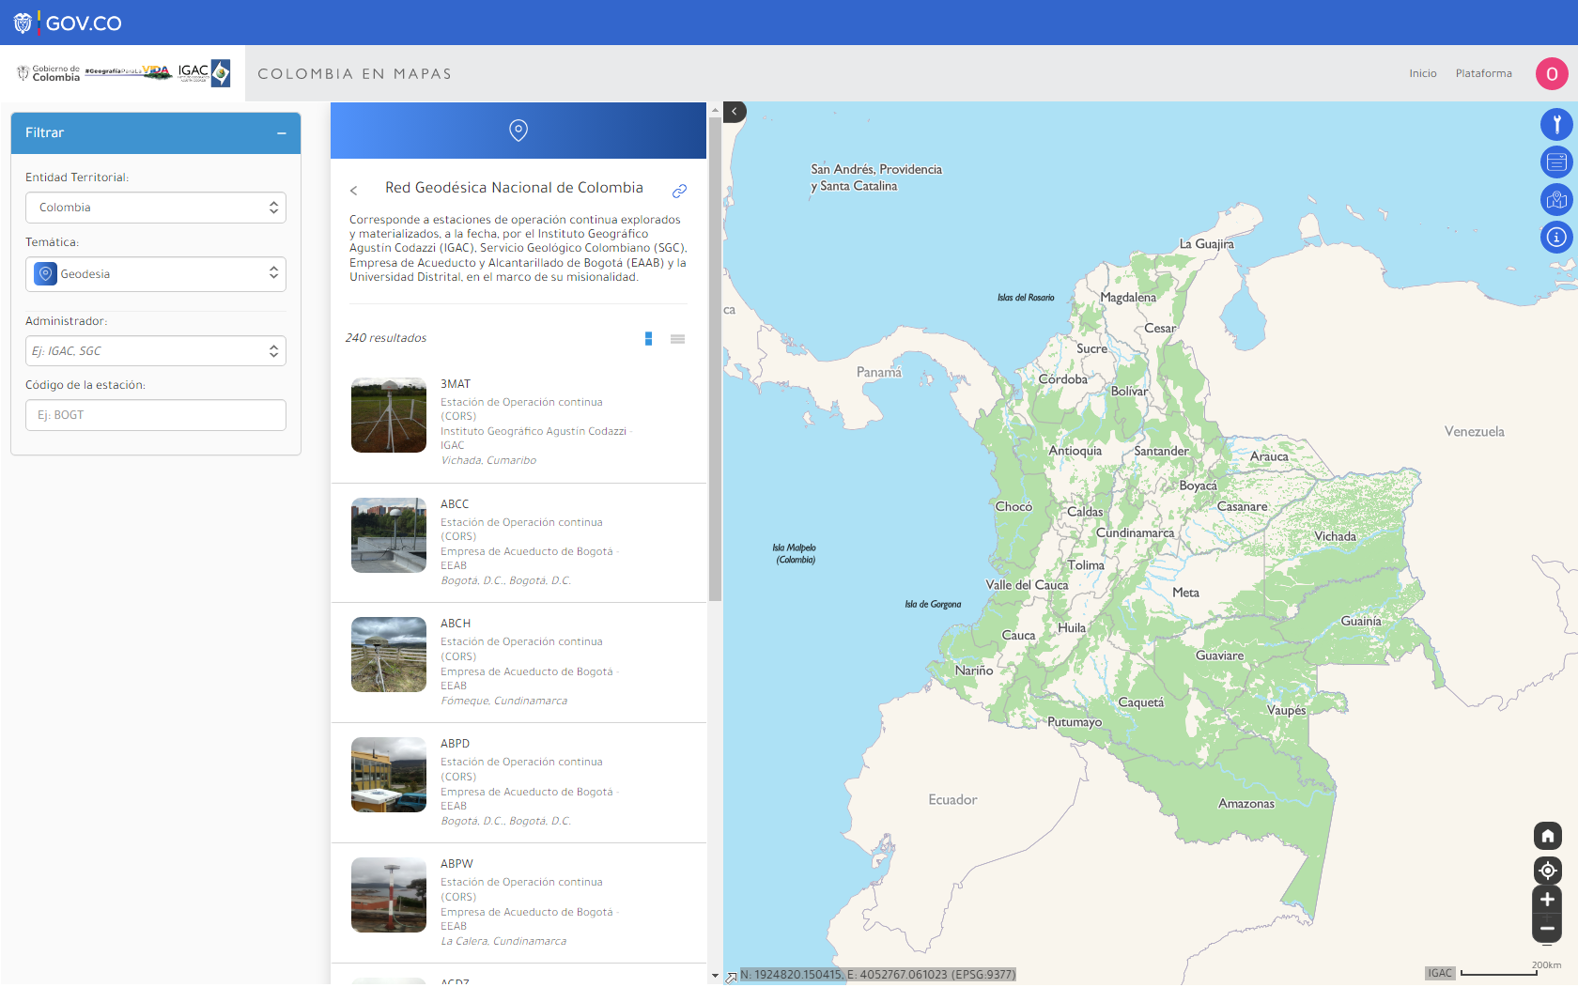This screenshot has height=987, width=1578.
Task: Go back from Red Geodésica results
Action: (x=354, y=191)
